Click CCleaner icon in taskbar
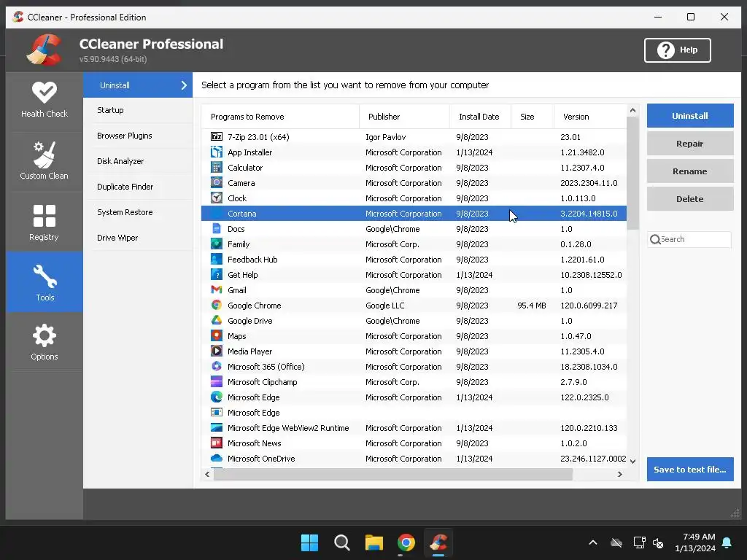This screenshot has height=560, width=747. point(438,542)
